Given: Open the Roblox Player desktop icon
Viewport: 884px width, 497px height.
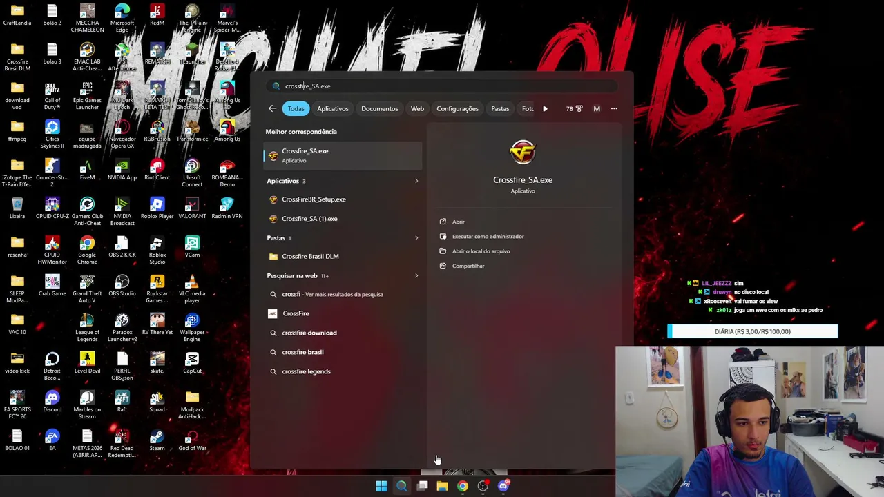Looking at the screenshot, I should tap(157, 208).
